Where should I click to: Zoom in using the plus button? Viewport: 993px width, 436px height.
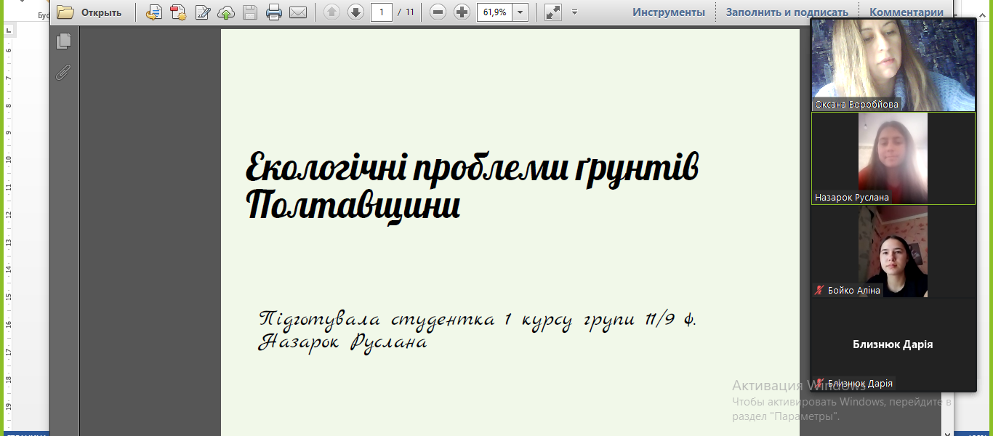(462, 12)
